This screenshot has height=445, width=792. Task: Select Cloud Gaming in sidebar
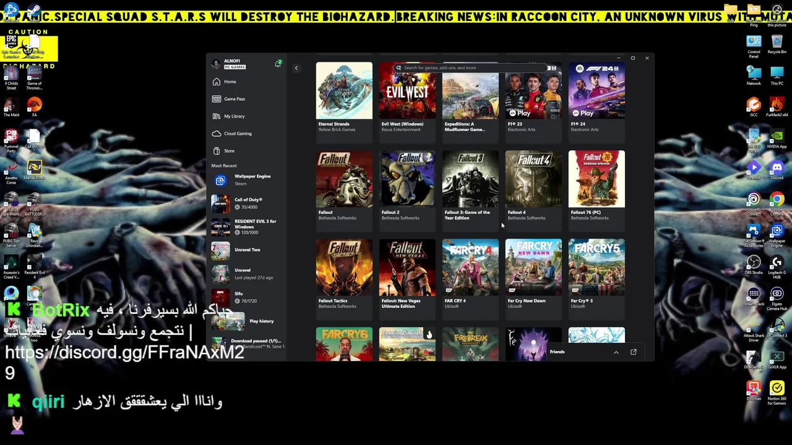point(247,133)
